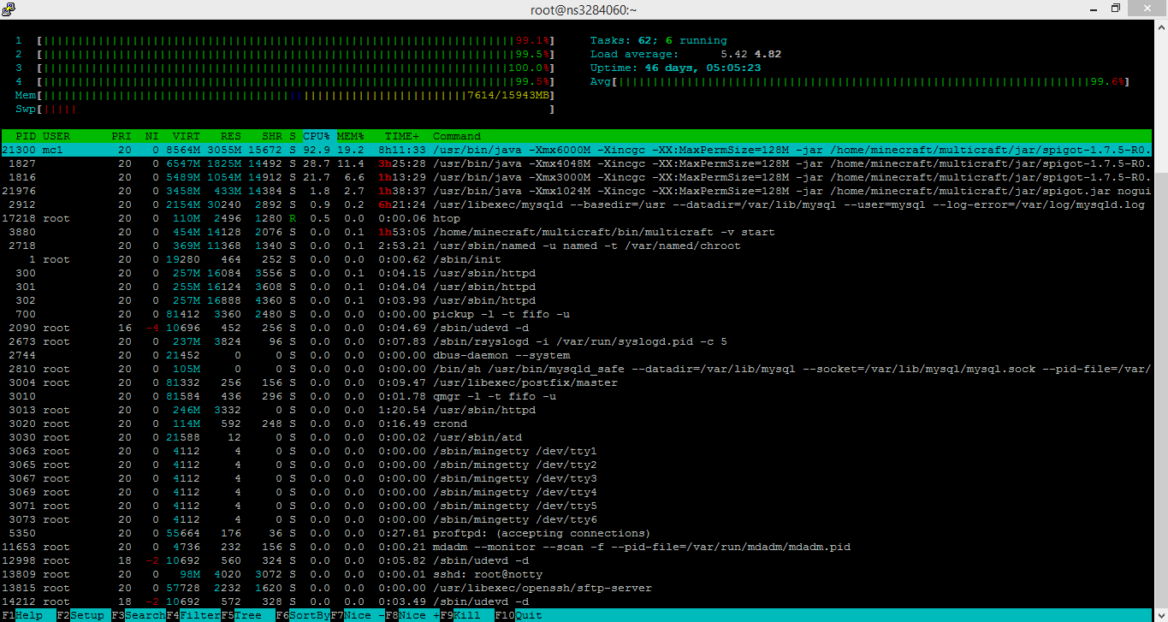Click F8 Nice + to raise niceness

click(412, 615)
